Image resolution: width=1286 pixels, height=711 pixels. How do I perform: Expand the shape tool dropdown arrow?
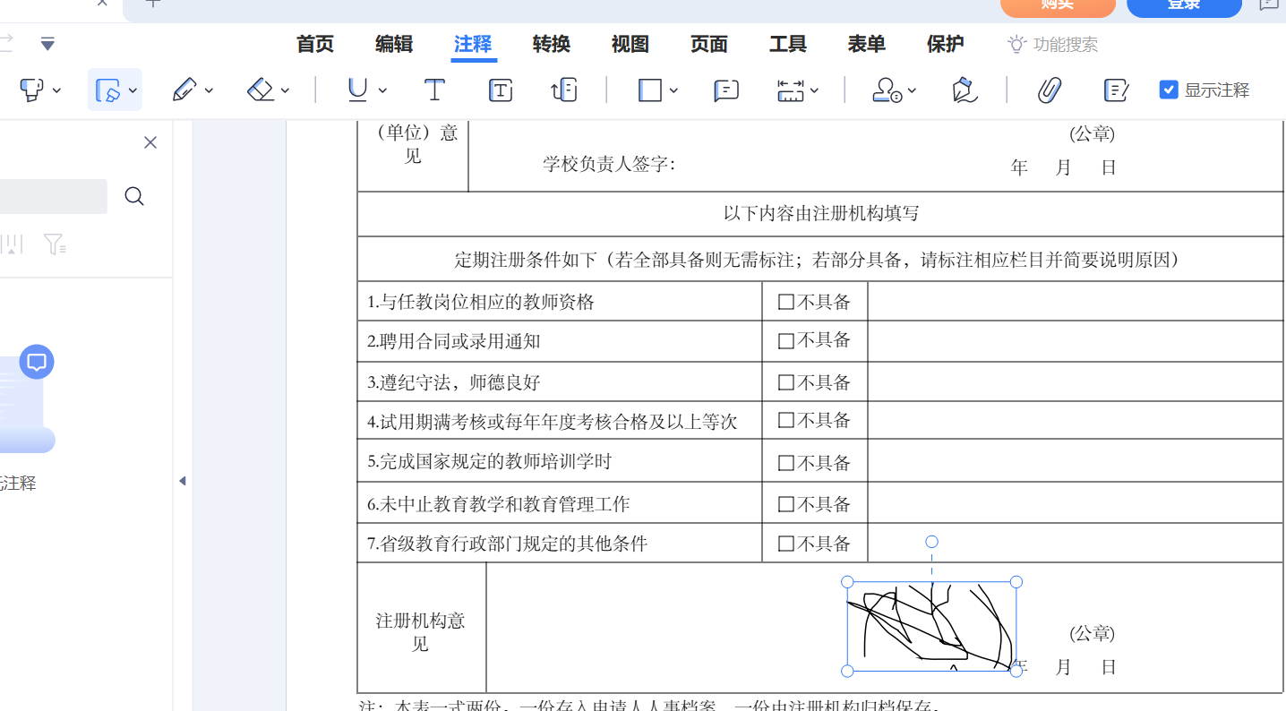click(673, 90)
